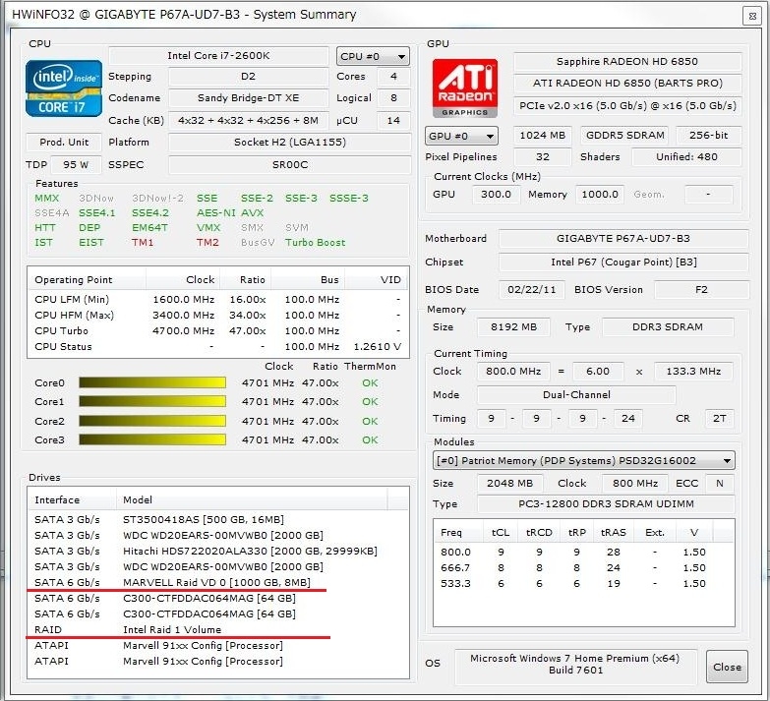Click the CR 2T command rate field
The width and height of the screenshot is (770, 701).
point(720,418)
